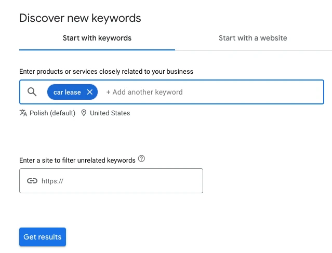Click the Enter products or services label
Screen dimensions: 332x253
[106, 71]
